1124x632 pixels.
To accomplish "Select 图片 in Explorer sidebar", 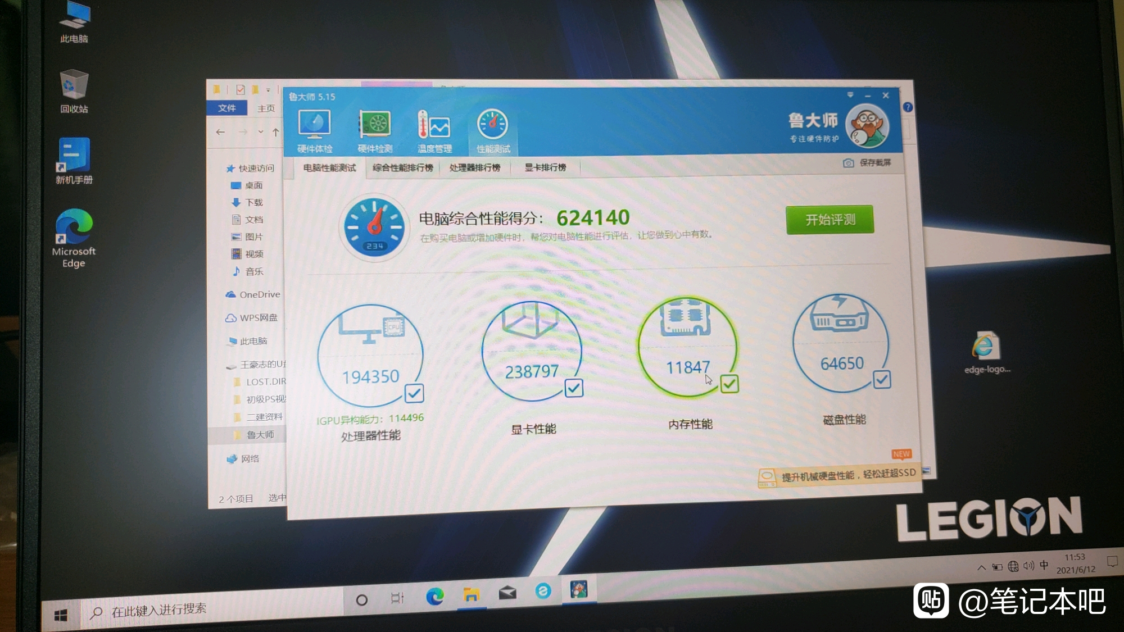I will [247, 237].
